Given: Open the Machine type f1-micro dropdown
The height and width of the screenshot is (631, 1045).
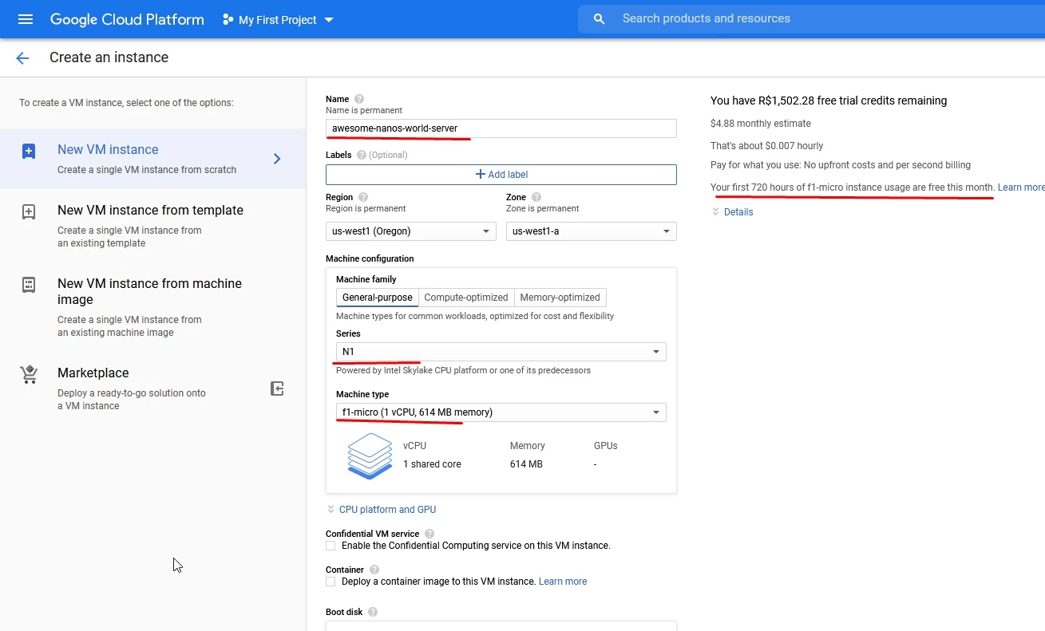Looking at the screenshot, I should [x=501, y=412].
